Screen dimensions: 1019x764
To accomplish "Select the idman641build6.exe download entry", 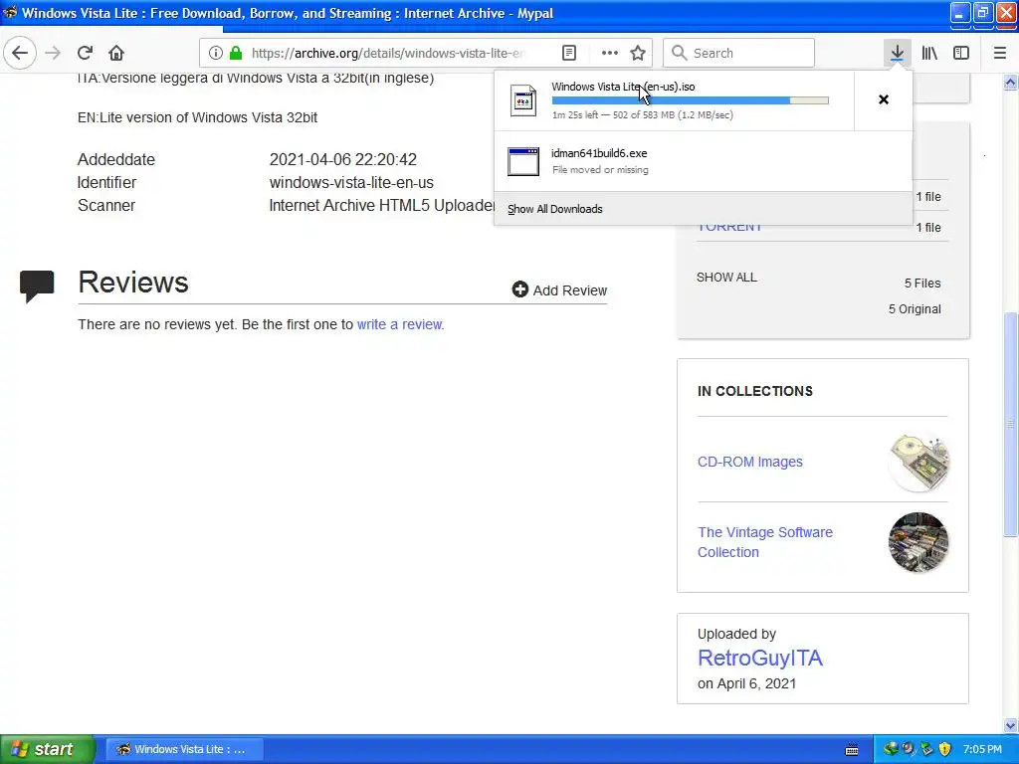I will tap(704, 161).
